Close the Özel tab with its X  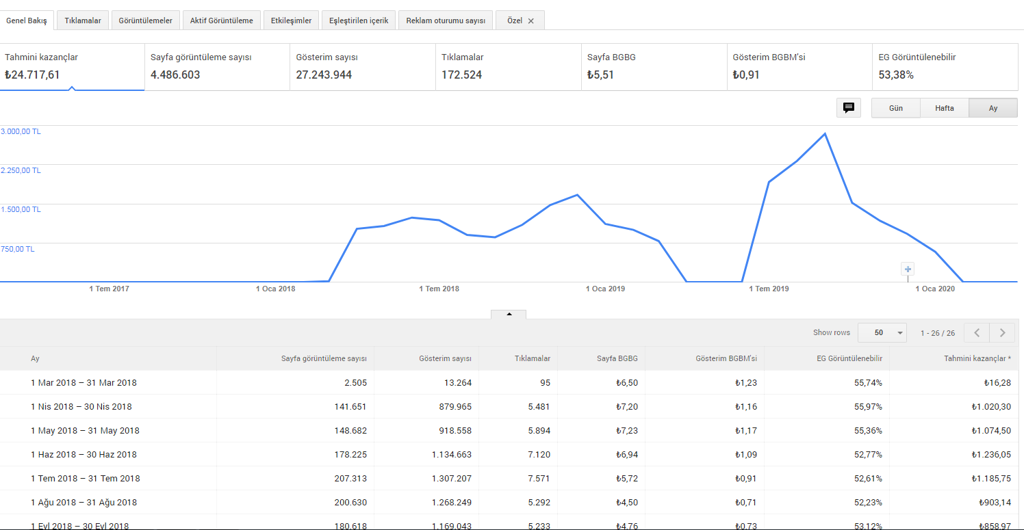(x=531, y=21)
